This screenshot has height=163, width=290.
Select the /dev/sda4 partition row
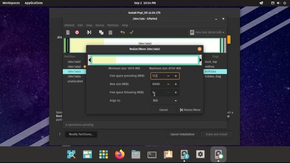(x=74, y=77)
